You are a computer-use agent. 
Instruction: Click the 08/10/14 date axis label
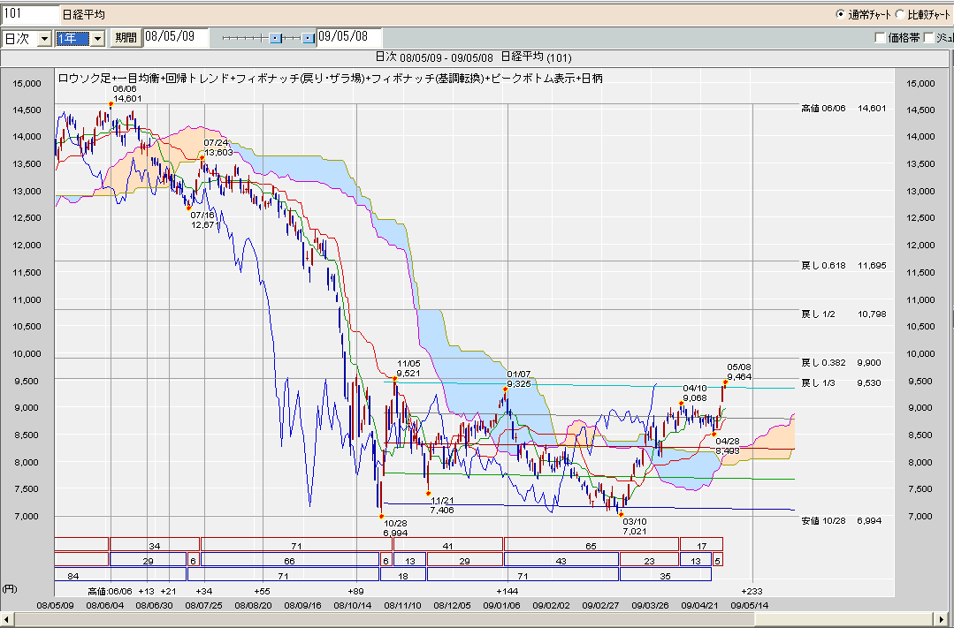click(x=354, y=606)
